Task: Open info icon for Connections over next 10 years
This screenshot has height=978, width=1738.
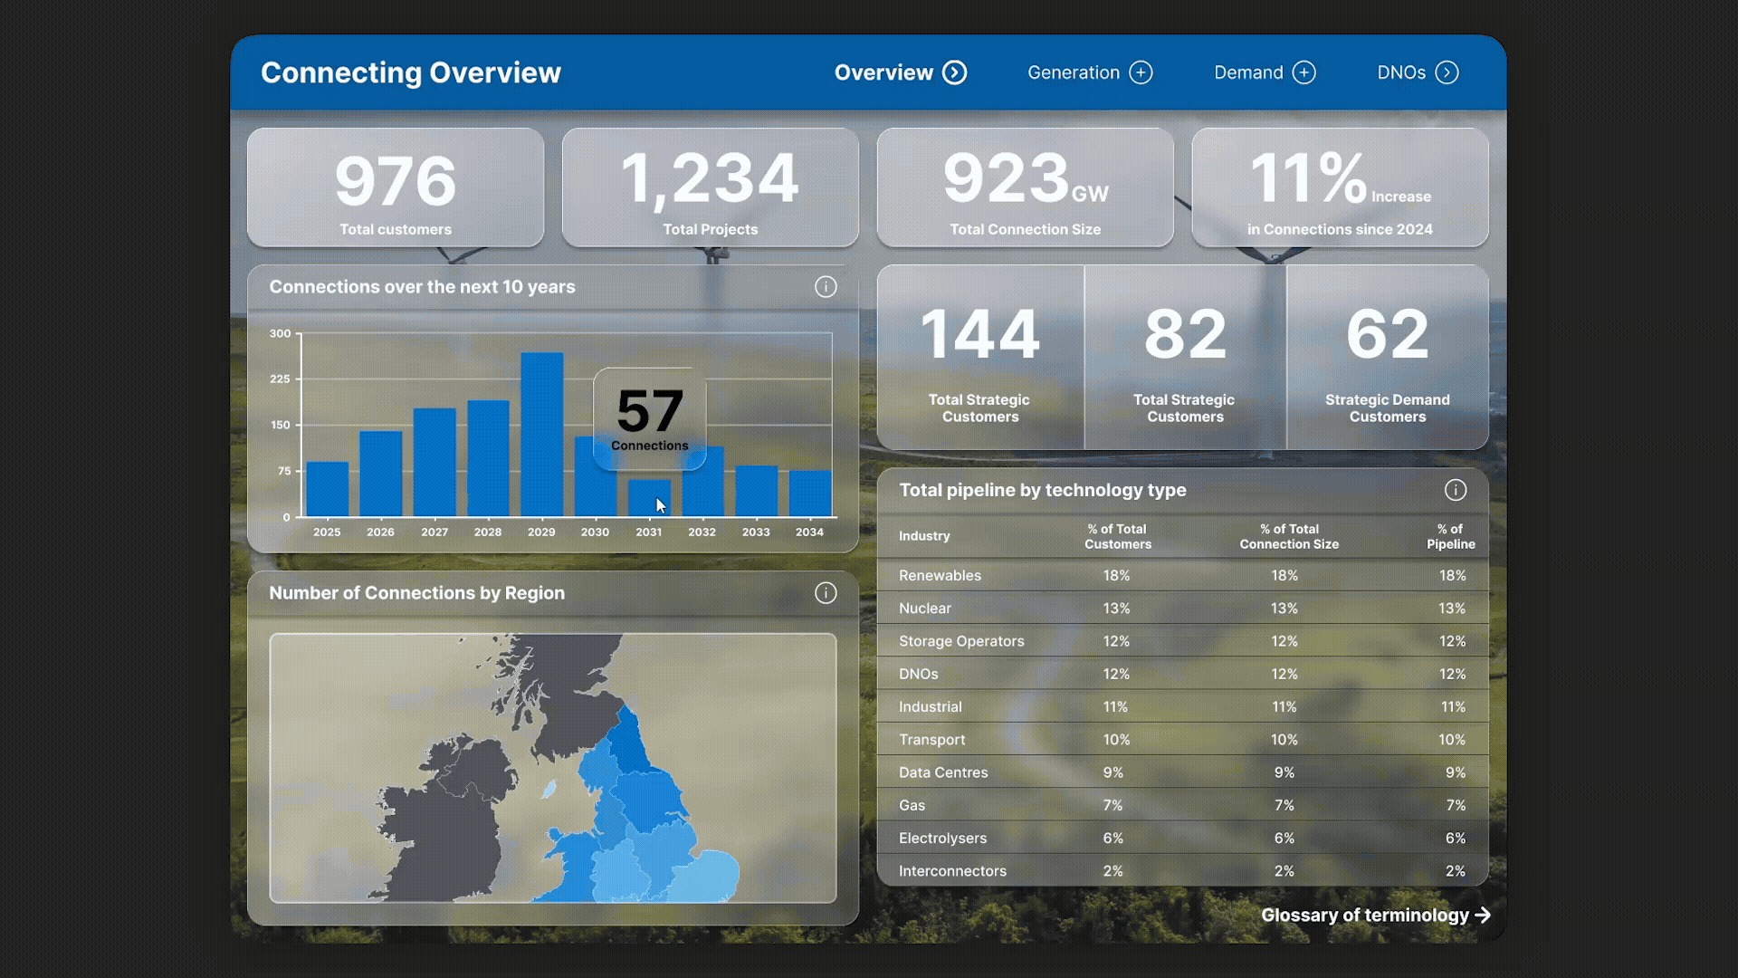Action: pos(826,287)
